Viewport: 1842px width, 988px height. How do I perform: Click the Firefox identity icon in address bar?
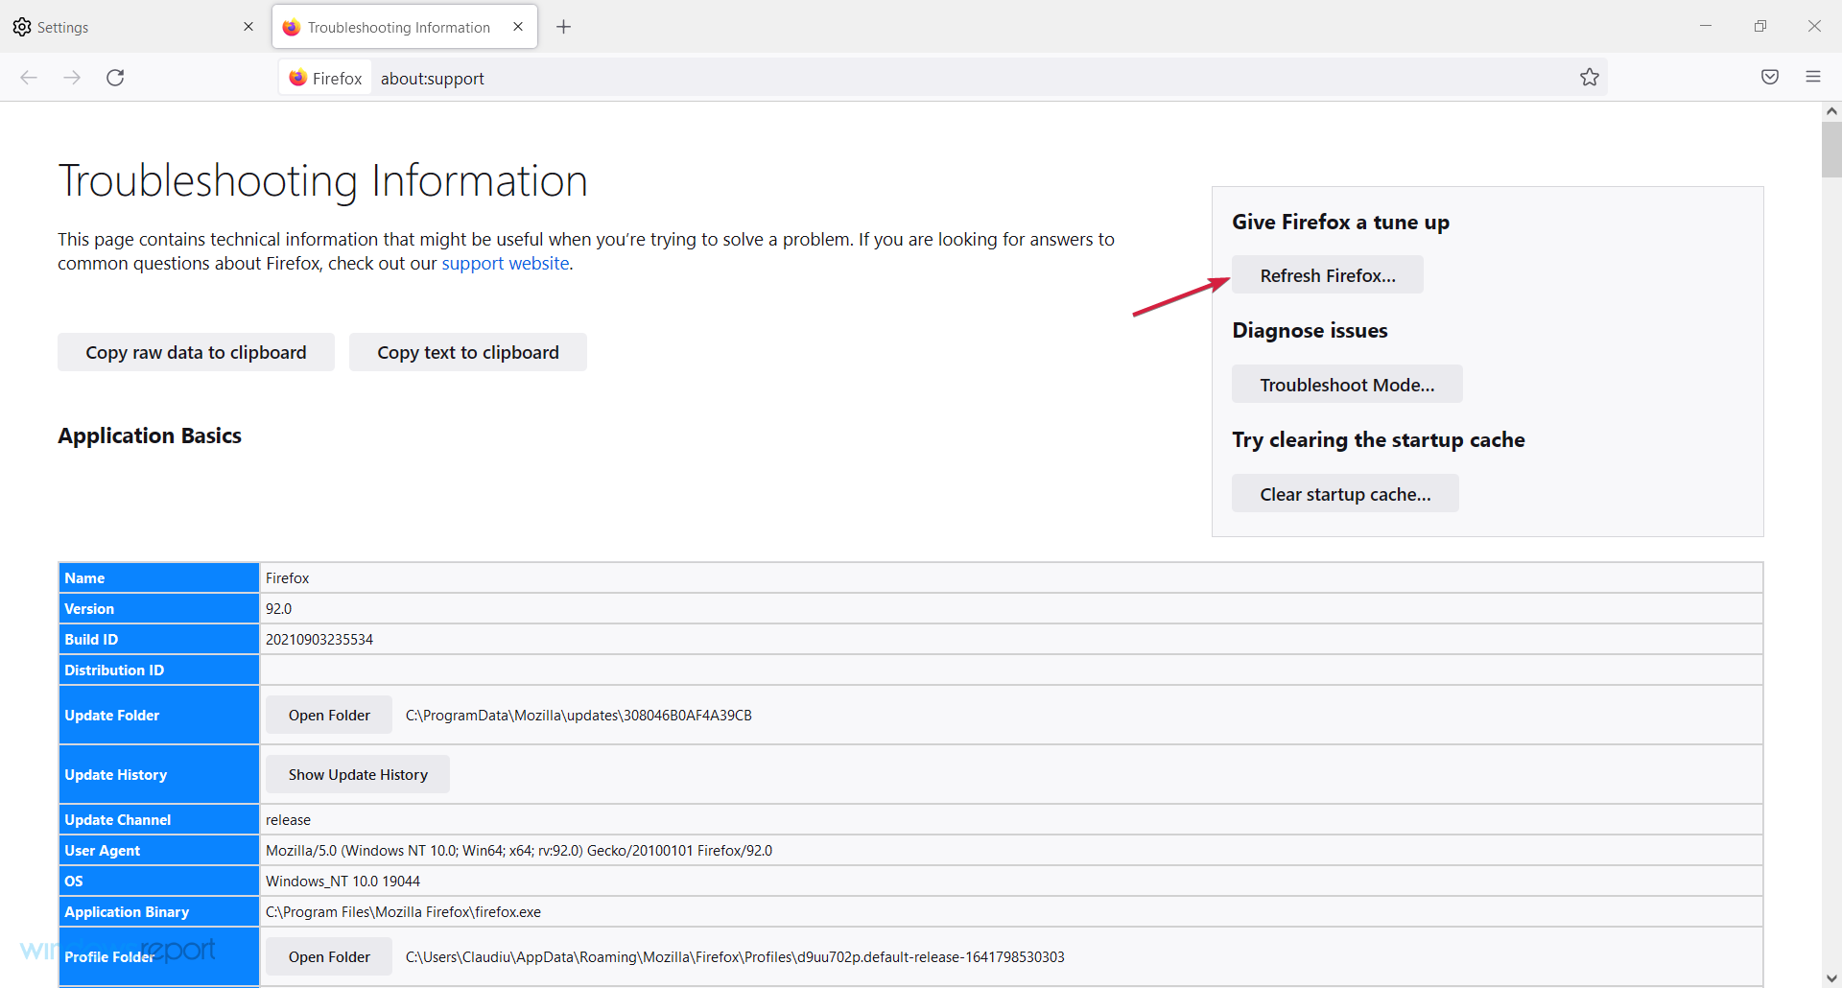pyautogui.click(x=325, y=78)
